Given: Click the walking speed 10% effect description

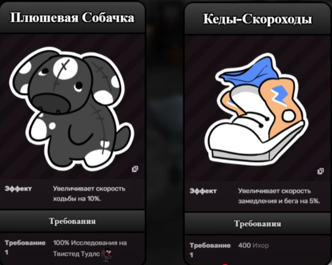Looking at the screenshot, I should [x=89, y=193].
